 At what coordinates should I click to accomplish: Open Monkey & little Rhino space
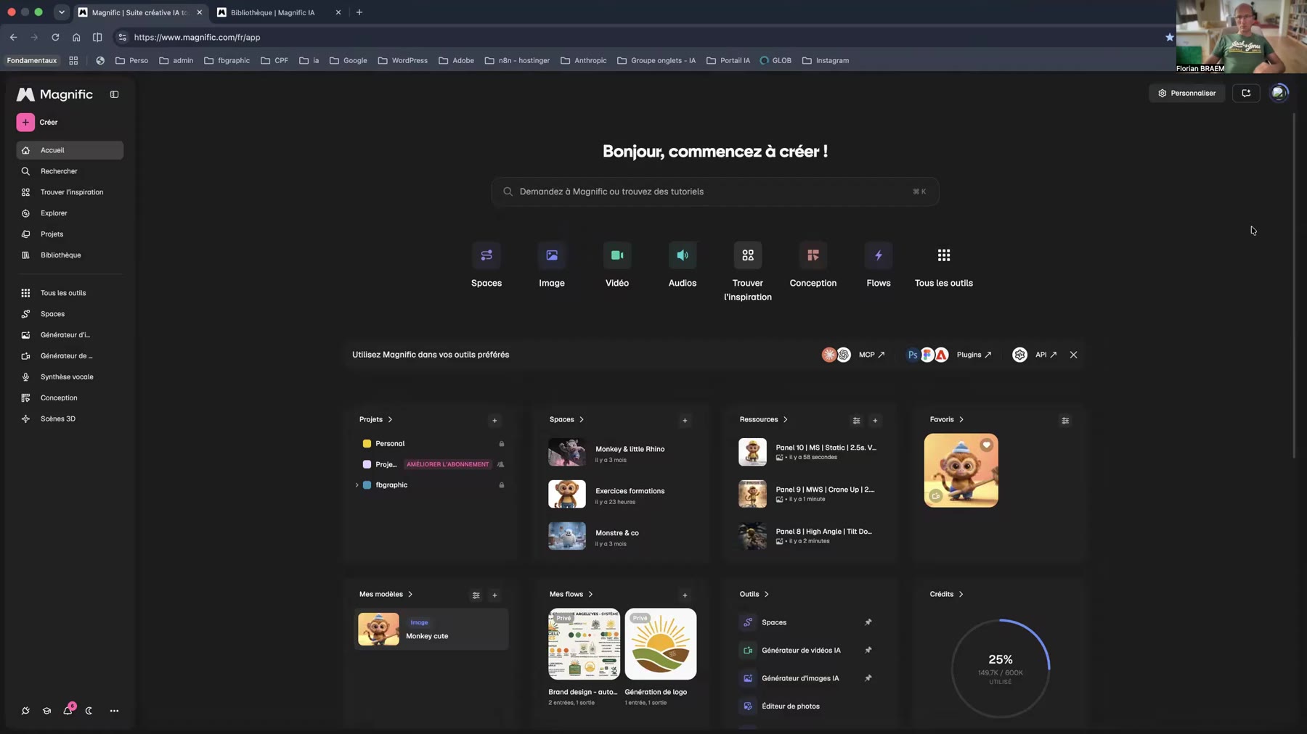click(622, 453)
